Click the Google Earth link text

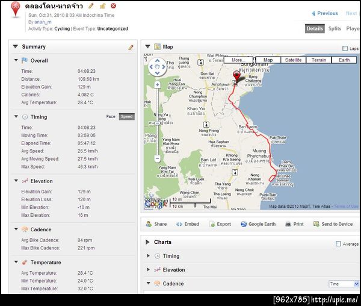[x=262, y=224]
